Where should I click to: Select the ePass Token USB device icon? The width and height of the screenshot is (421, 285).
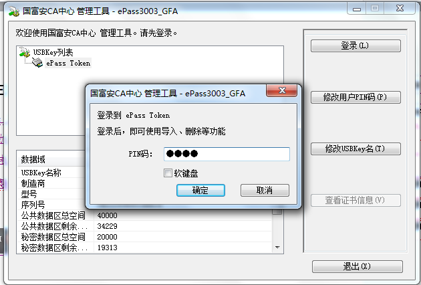point(37,63)
